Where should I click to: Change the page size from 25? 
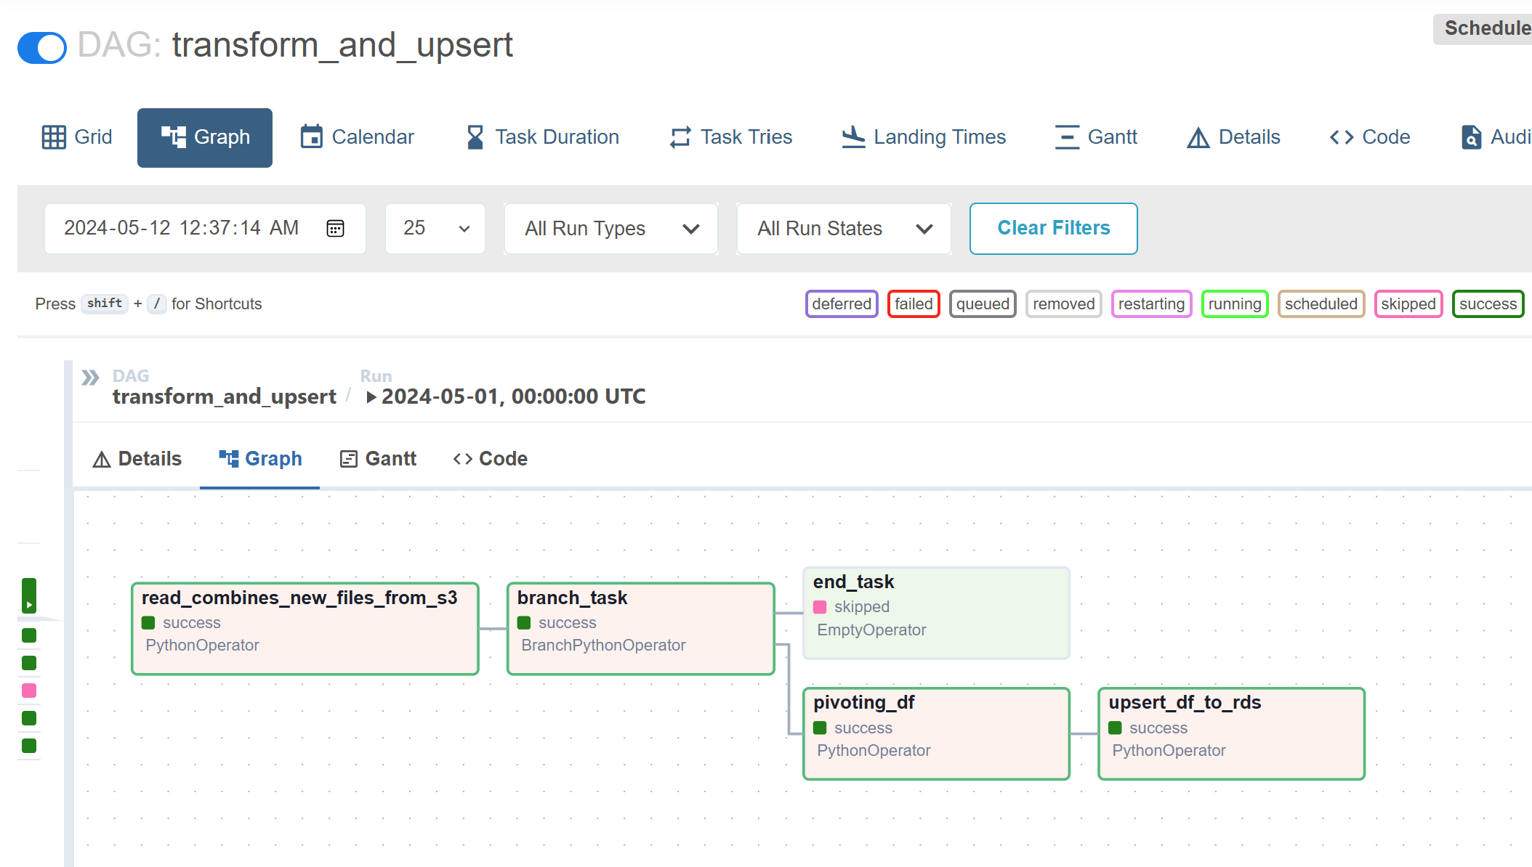[x=435, y=228]
